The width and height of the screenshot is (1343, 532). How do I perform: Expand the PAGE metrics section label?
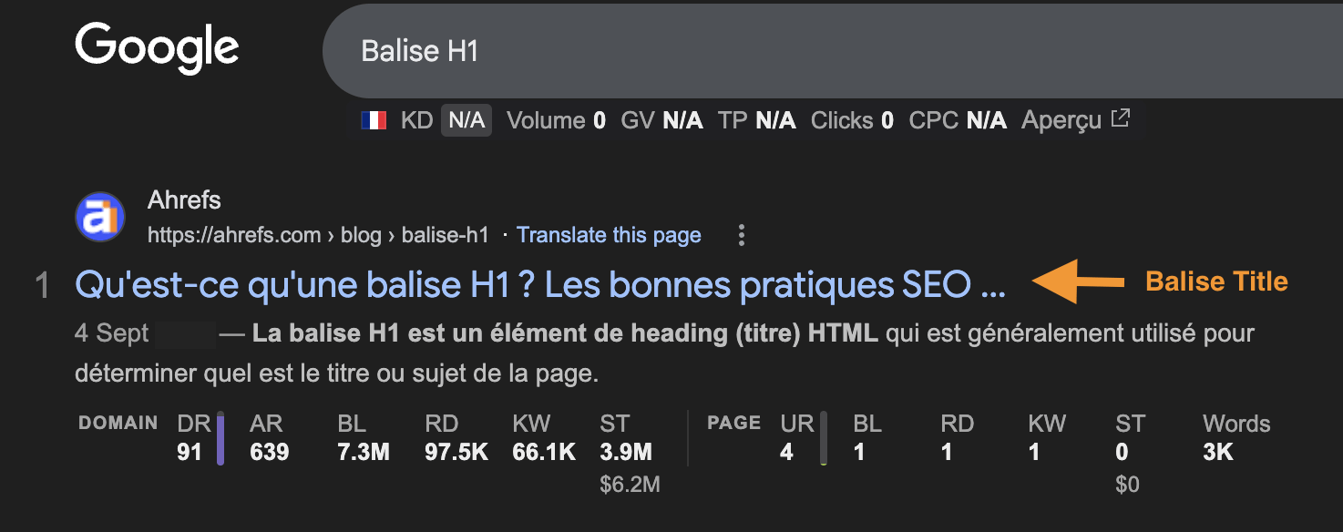tap(733, 423)
